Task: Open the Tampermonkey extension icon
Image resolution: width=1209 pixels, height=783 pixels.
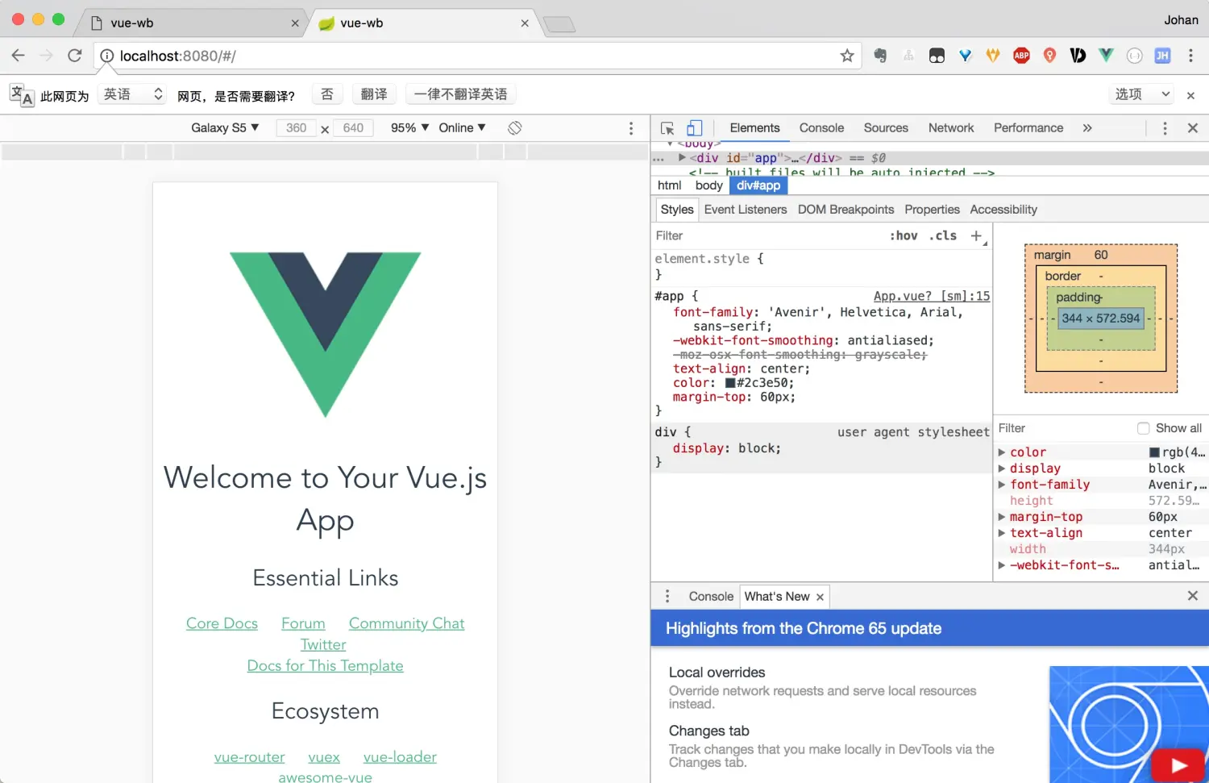Action: pos(937,56)
